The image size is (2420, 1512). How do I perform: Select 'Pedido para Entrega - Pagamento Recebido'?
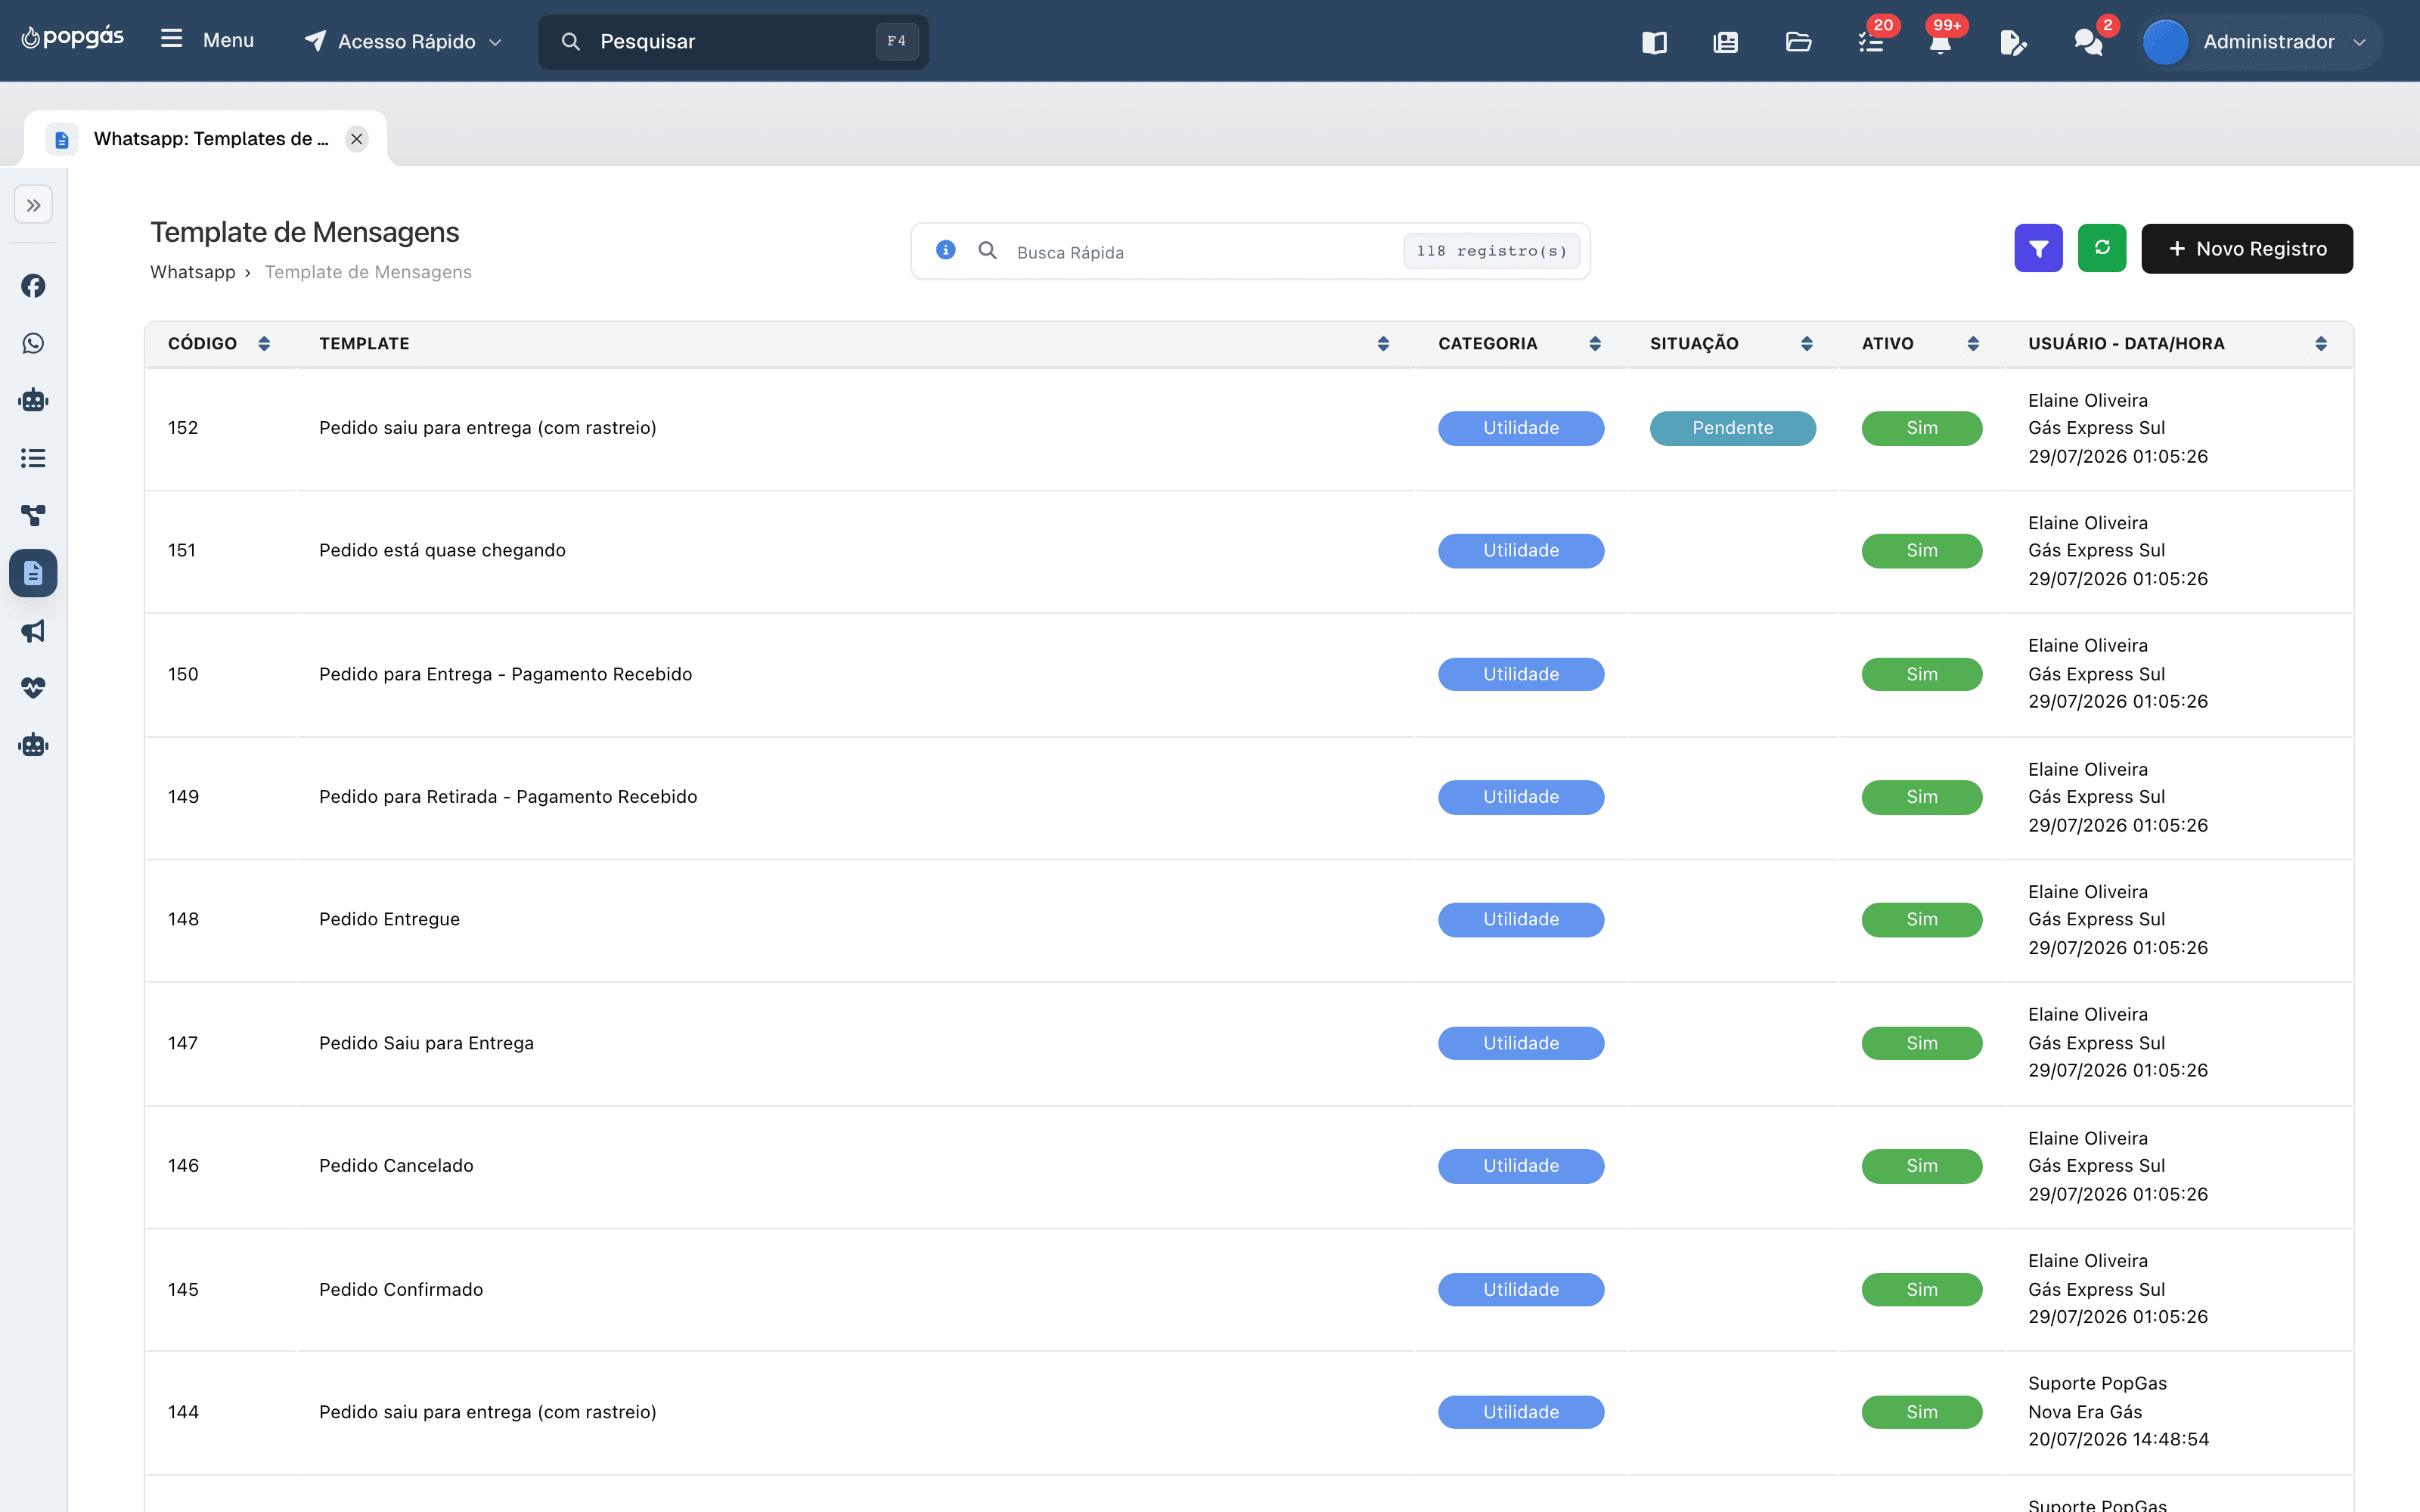click(x=505, y=674)
